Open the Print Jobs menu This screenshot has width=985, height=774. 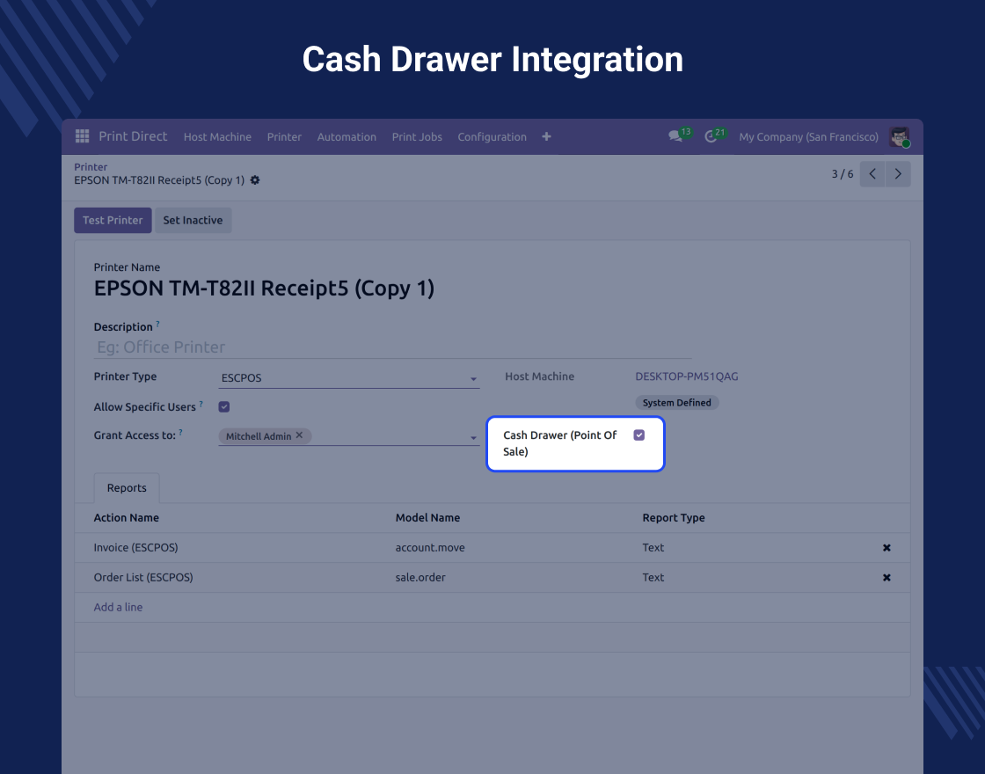tap(417, 136)
